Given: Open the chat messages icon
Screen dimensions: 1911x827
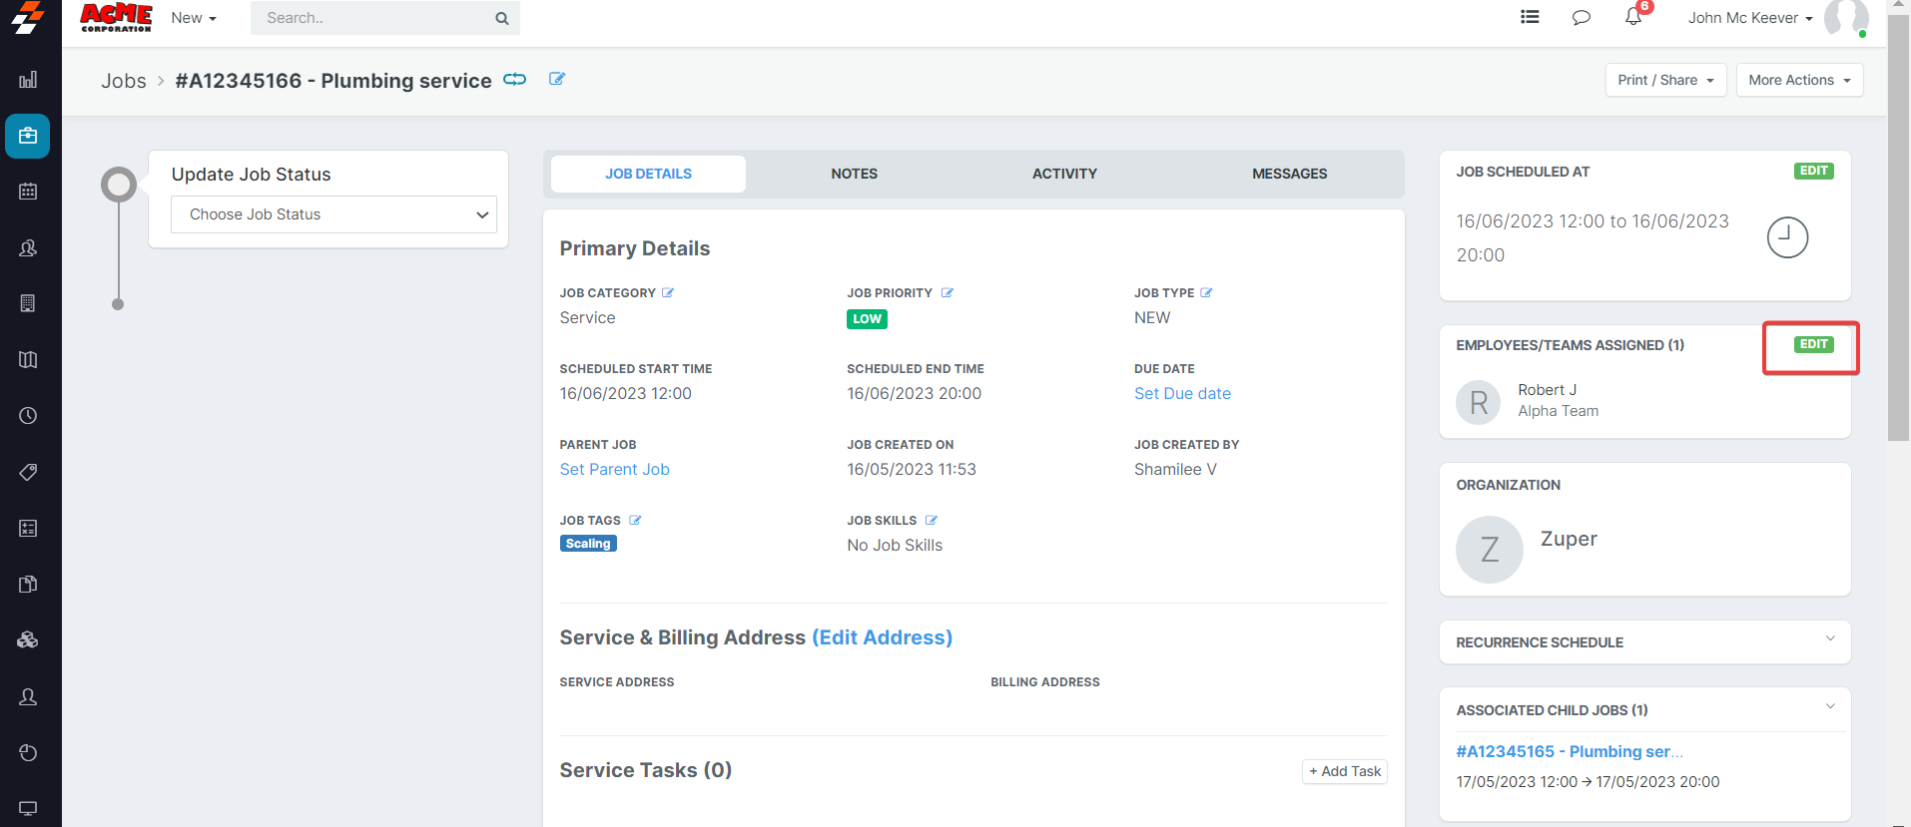Looking at the screenshot, I should coord(1582,18).
